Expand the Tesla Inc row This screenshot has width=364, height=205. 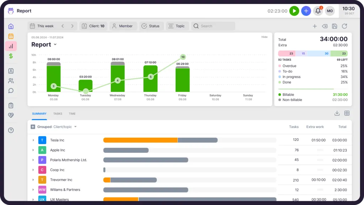click(x=33, y=140)
